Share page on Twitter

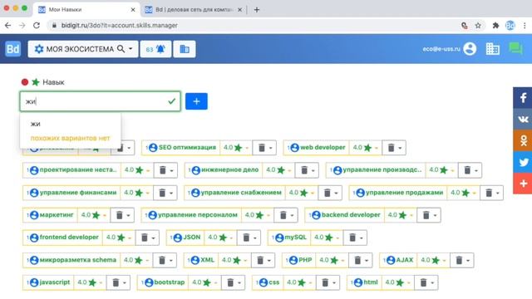click(x=523, y=162)
